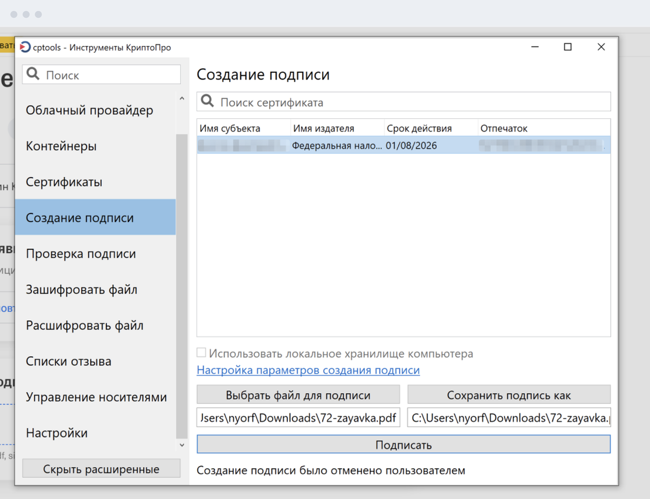Click the 'Поиск сертификата' search field
Viewport: 650px width, 499px height.
tap(412, 102)
